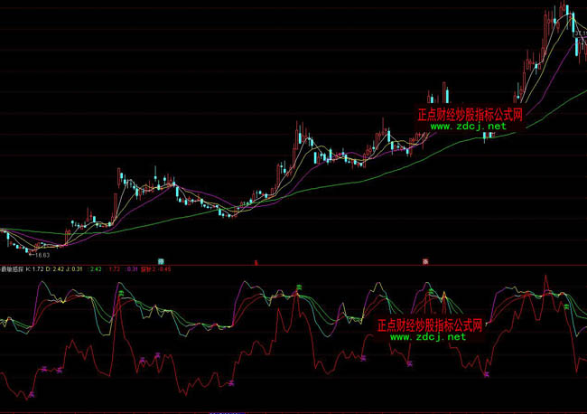Open the www.zdcj.net link in lower indicator panel
Image resolution: width=587 pixels, height=414 pixels.
coord(430,337)
